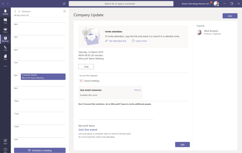Click the Get attendee link
The width and height of the screenshot is (242, 153).
pyautogui.click(x=117, y=41)
